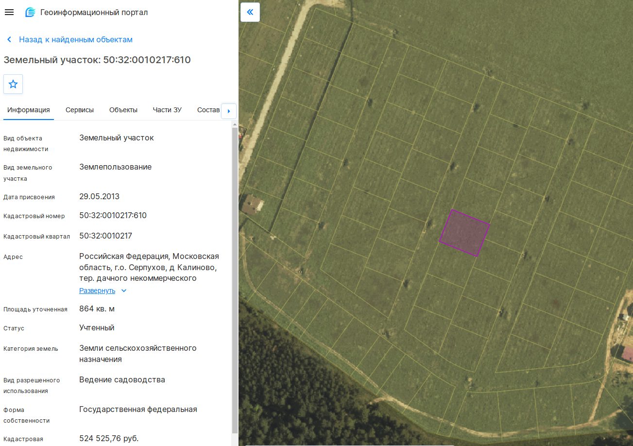Select cadastral quarter value 50:32:0010217
This screenshot has height=446, width=633.
[x=106, y=236]
